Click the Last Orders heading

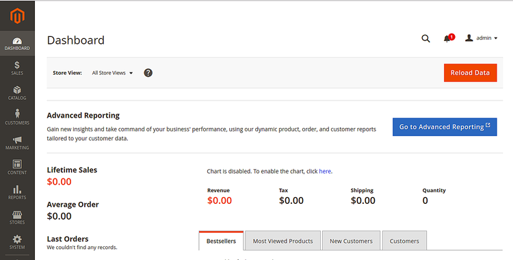click(x=68, y=239)
